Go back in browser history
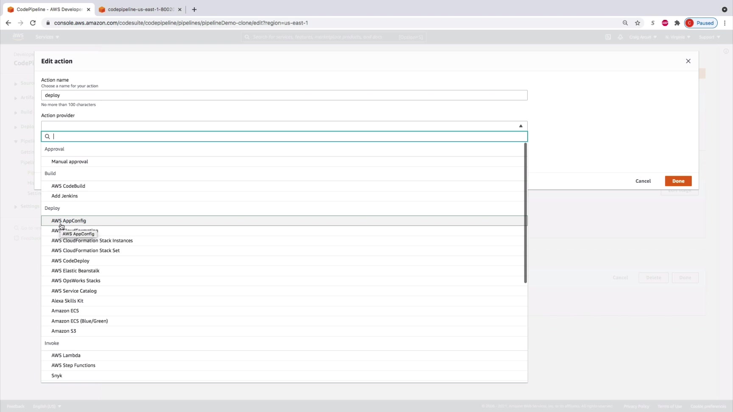The height and width of the screenshot is (412, 733). [x=8, y=23]
